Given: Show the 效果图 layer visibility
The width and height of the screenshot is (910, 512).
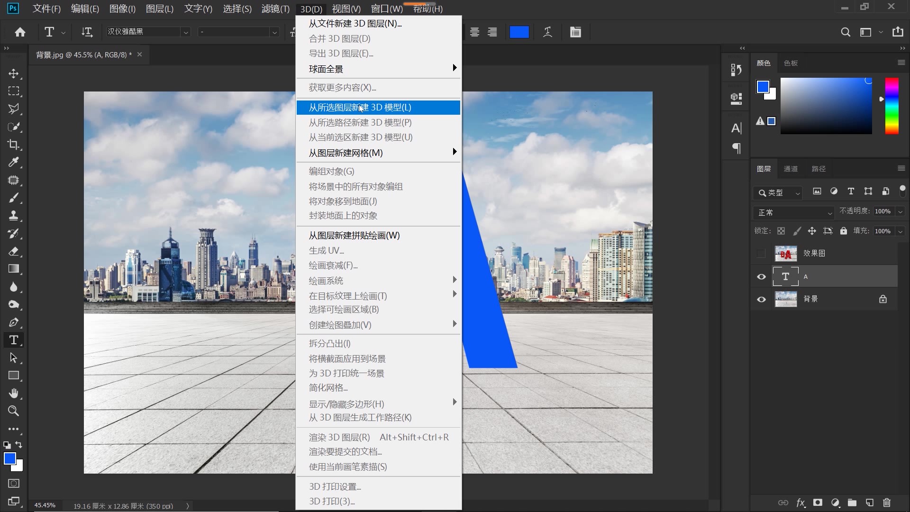Looking at the screenshot, I should point(761,254).
